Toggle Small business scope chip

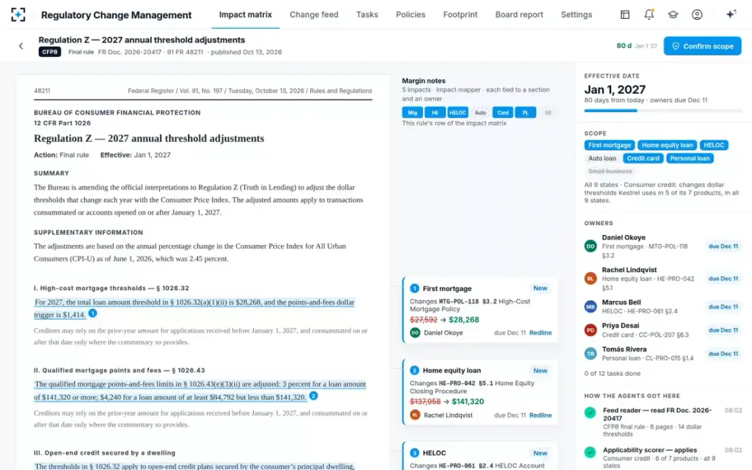[x=610, y=171]
